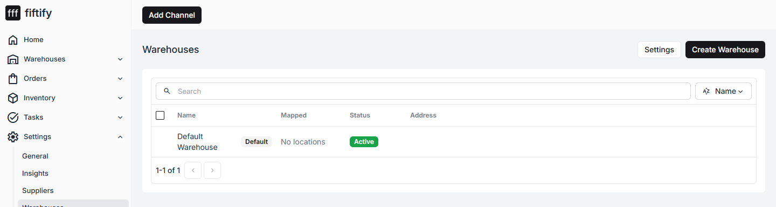Screen dimensions: 776x207
Task: Click the Active status badge
Action: click(x=364, y=142)
